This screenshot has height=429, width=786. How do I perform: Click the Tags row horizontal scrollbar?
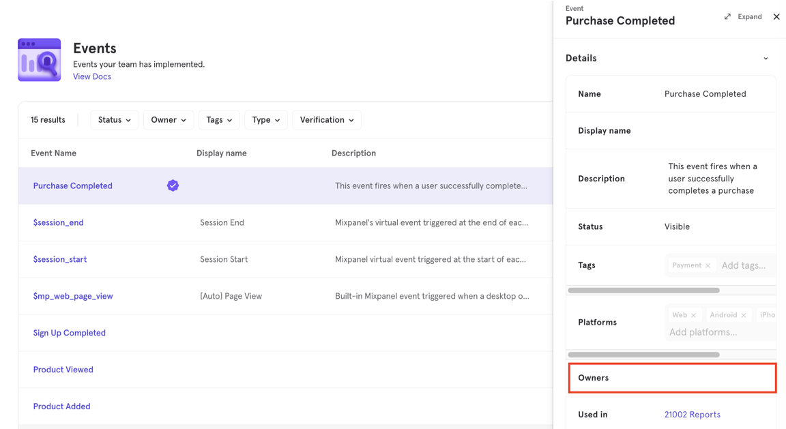(x=643, y=290)
